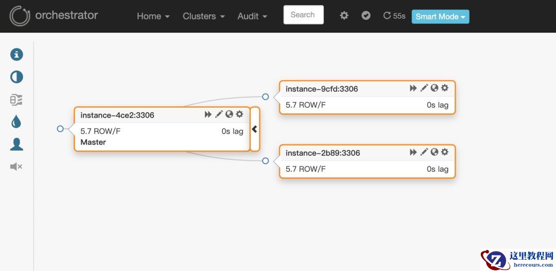Screen dimensions: 556x271
Task: Open the navbar settings gear
Action: coord(344,16)
